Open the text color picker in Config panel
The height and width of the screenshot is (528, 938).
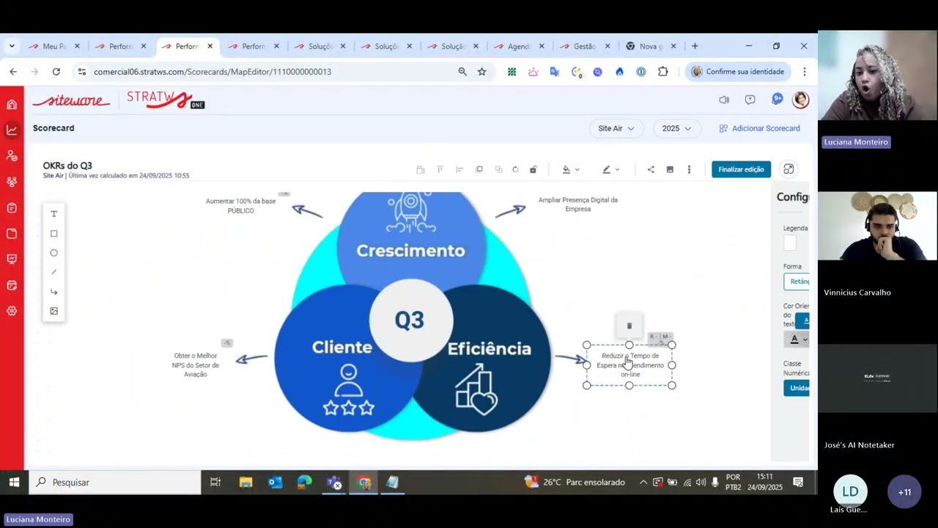point(797,339)
